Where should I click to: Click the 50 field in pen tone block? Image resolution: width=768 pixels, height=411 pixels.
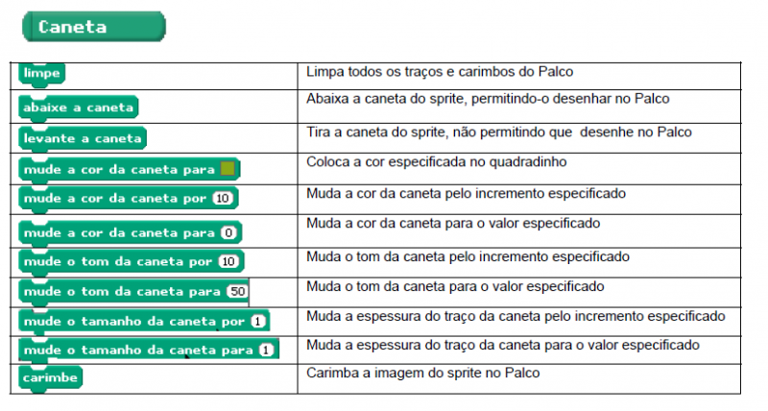click(x=236, y=291)
